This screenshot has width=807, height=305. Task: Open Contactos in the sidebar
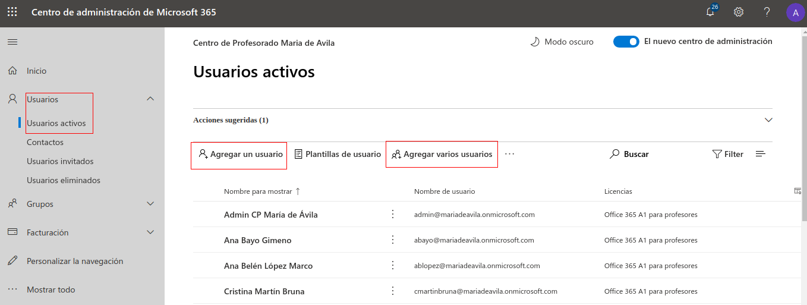point(45,142)
